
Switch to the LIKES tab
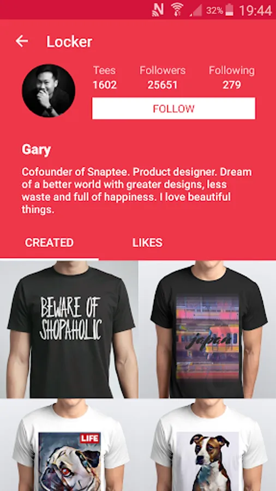point(147,243)
